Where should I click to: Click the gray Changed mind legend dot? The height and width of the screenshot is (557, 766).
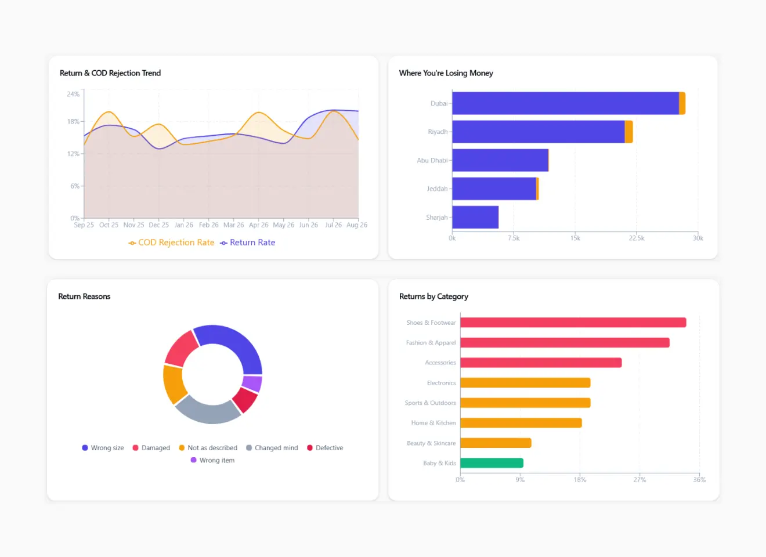[249, 448]
